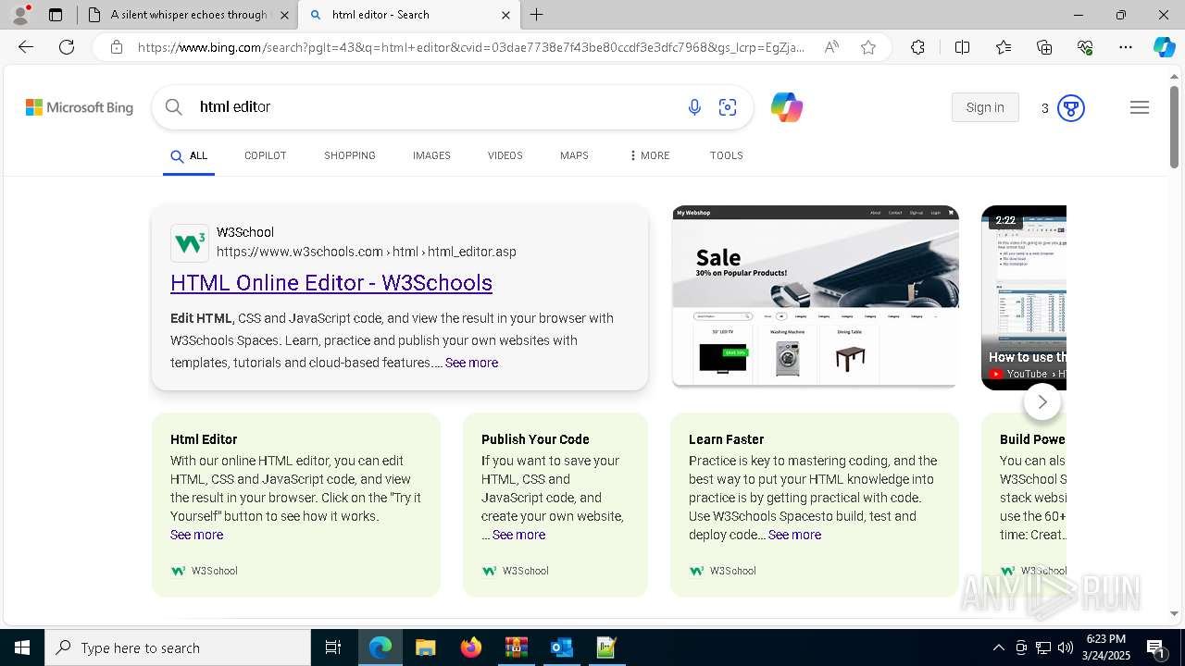Open the Publish Your Code card heading
The height and width of the screenshot is (666, 1185).
tap(535, 439)
